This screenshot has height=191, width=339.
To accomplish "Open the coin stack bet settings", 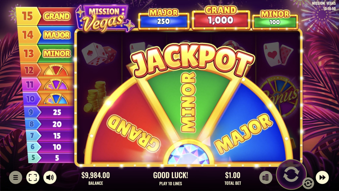I will tap(266, 177).
